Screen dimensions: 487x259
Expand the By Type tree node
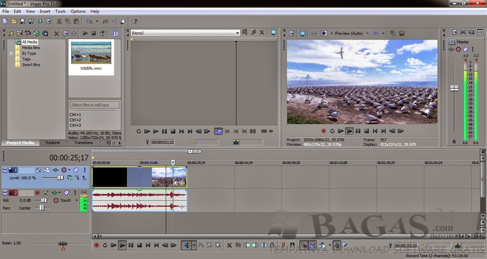11,53
